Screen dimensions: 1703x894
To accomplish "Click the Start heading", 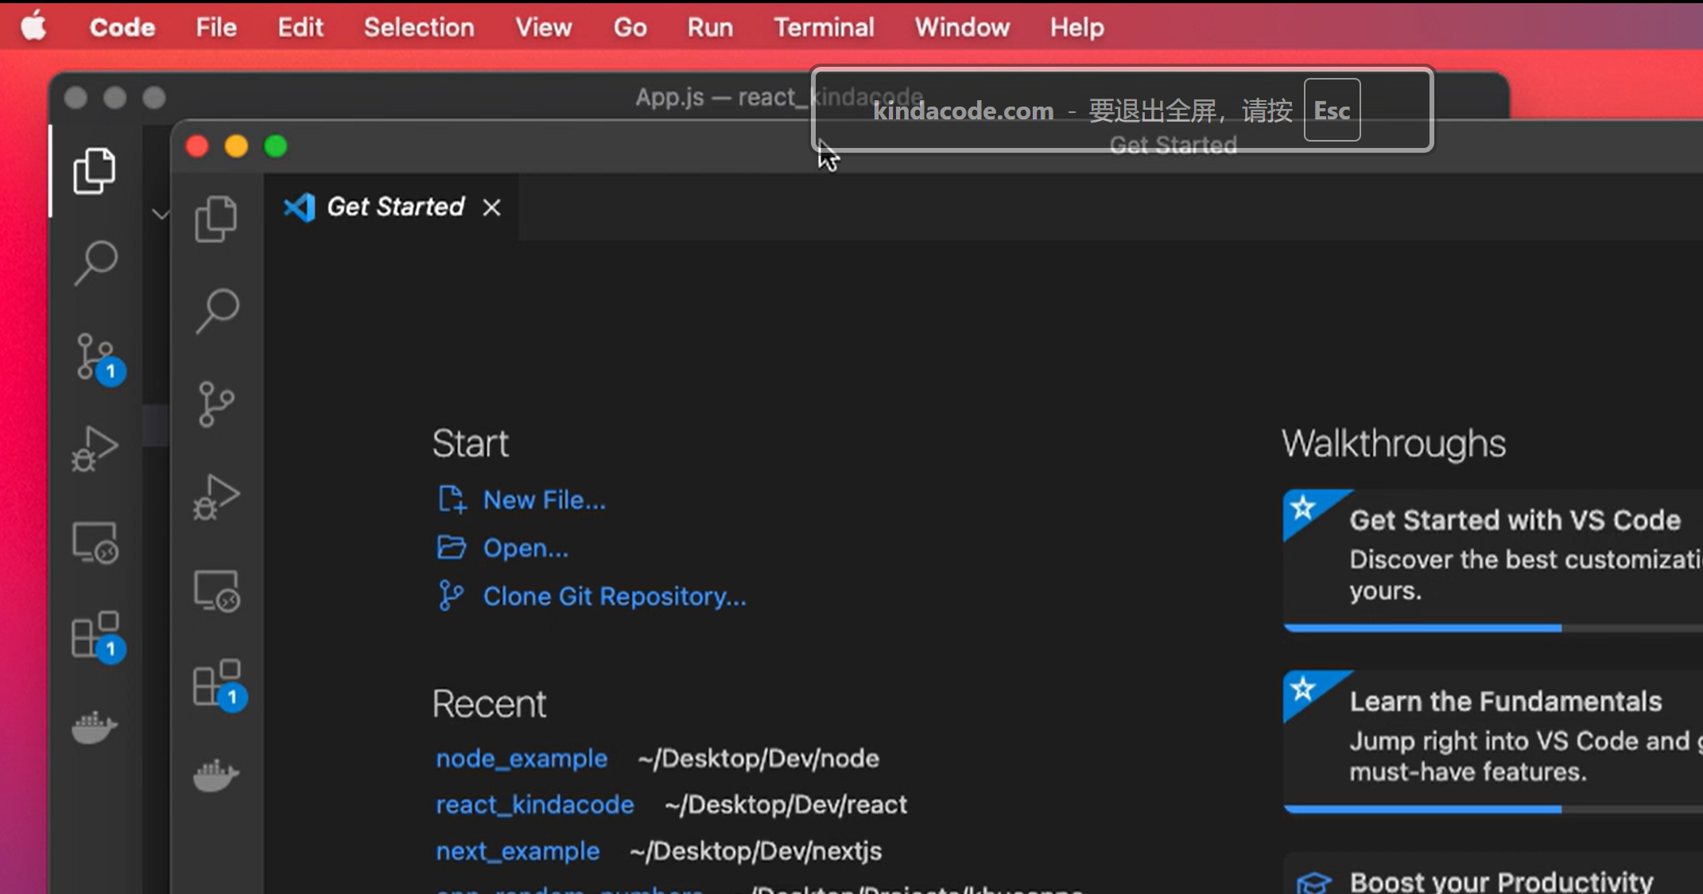I will (471, 443).
